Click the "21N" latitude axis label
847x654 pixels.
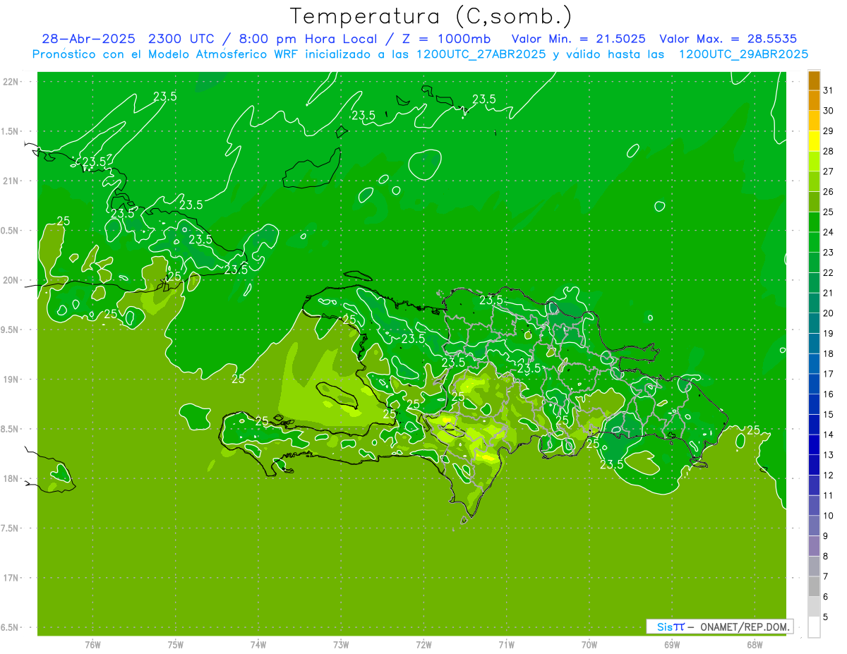tap(11, 181)
